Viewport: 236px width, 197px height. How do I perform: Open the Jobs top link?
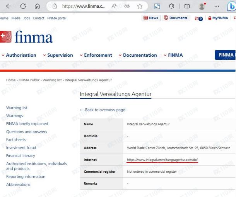[26, 18]
